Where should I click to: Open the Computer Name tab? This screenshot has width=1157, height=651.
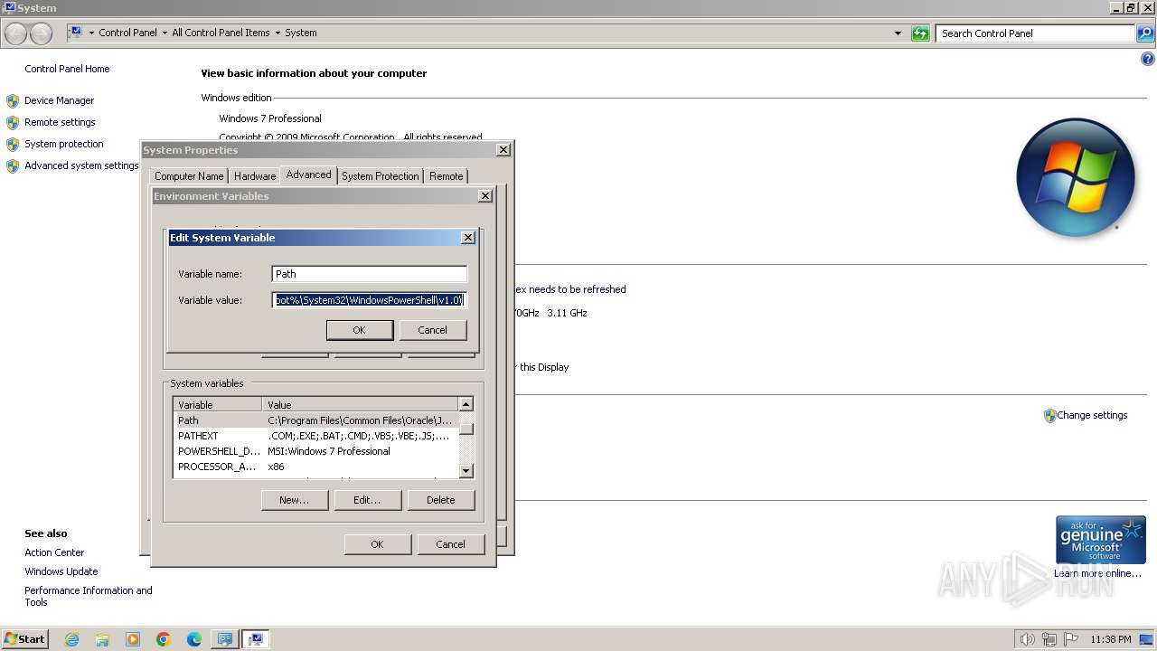(189, 176)
